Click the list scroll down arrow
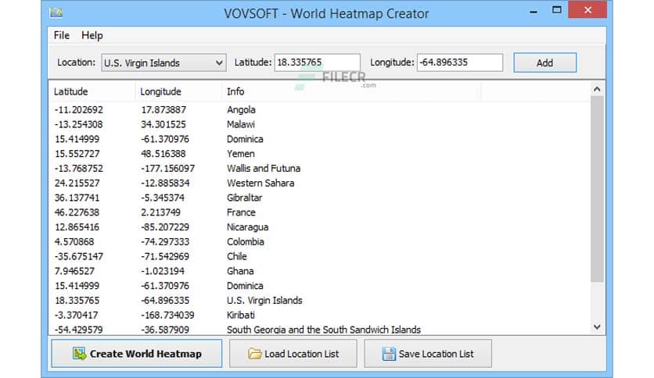The image size is (654, 378). [x=597, y=327]
